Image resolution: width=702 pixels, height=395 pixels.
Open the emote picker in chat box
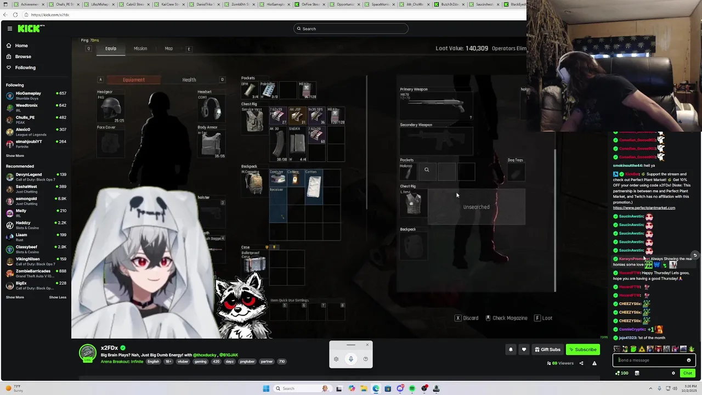[689, 360]
